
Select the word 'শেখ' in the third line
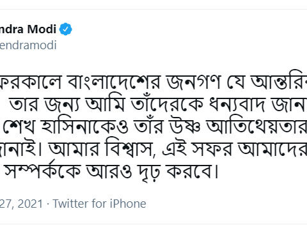(x=19, y=127)
